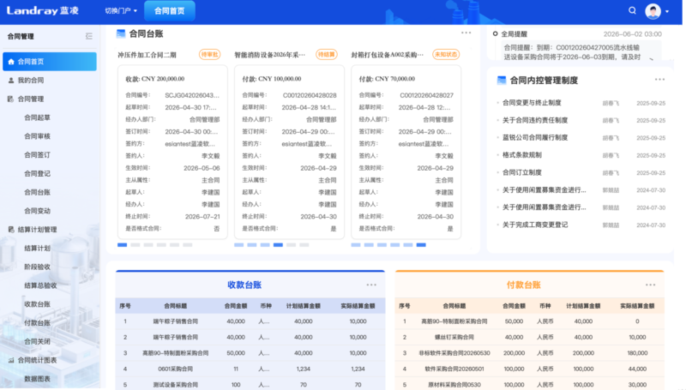This screenshot has width=686, height=390.
Task: Open the 格式条款规制 document
Action: coord(522,155)
